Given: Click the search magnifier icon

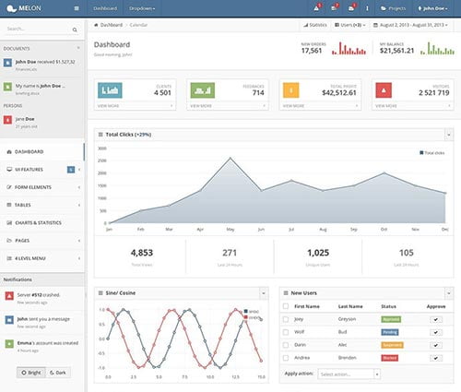Looking at the screenshot, I should click(x=75, y=30).
